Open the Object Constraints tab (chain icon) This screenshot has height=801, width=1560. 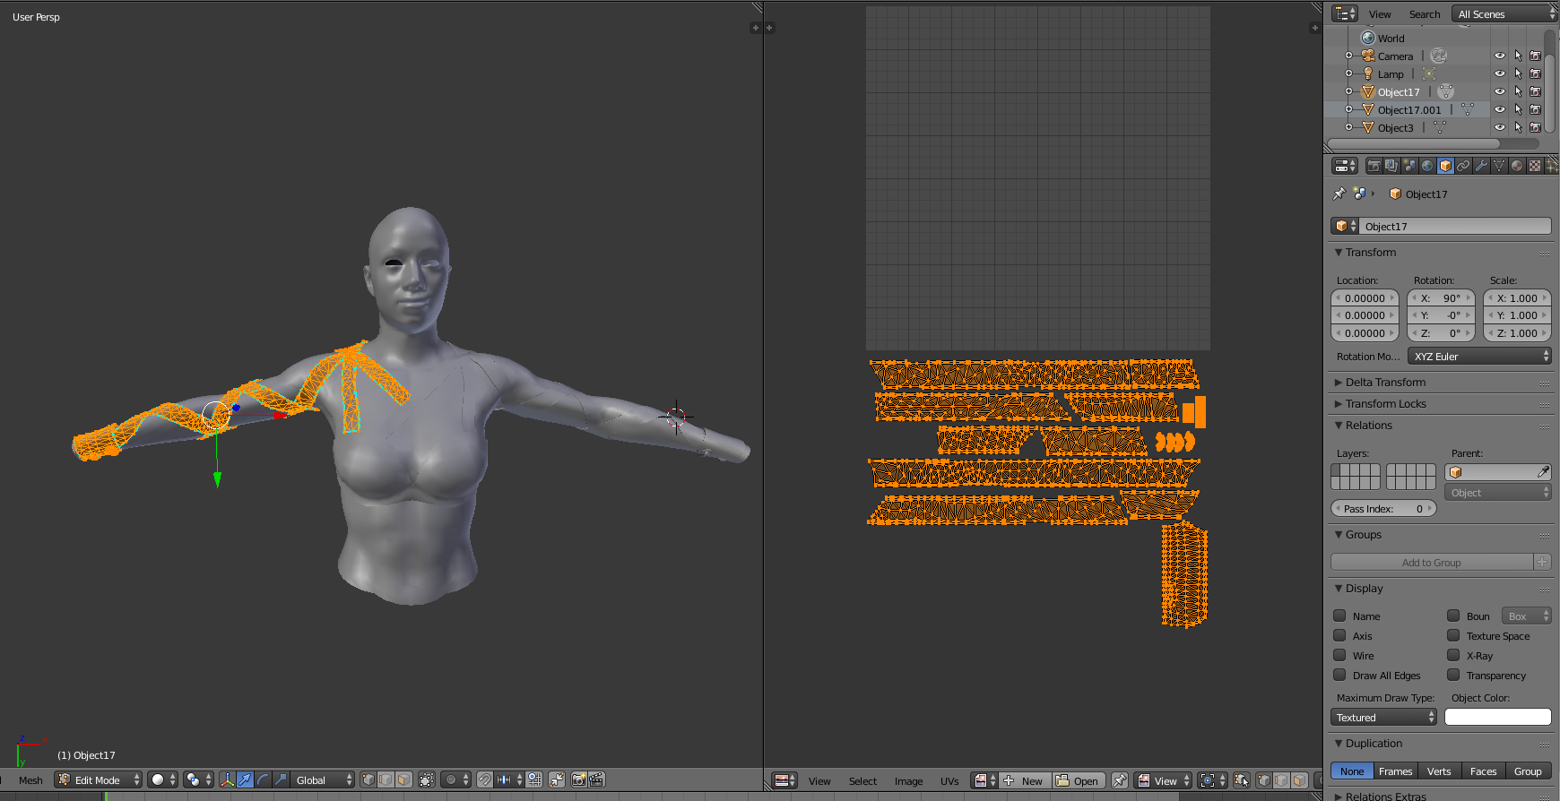point(1463,166)
